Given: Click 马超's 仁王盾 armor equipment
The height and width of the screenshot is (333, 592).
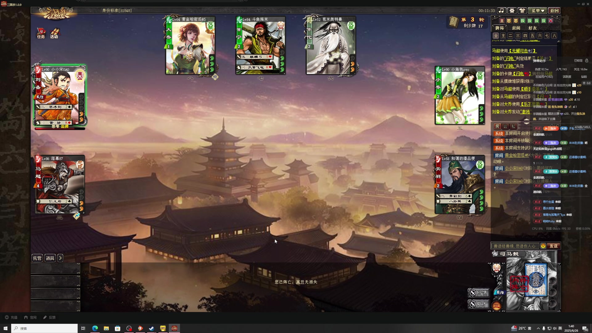Looking at the screenshot, I should [54, 201].
